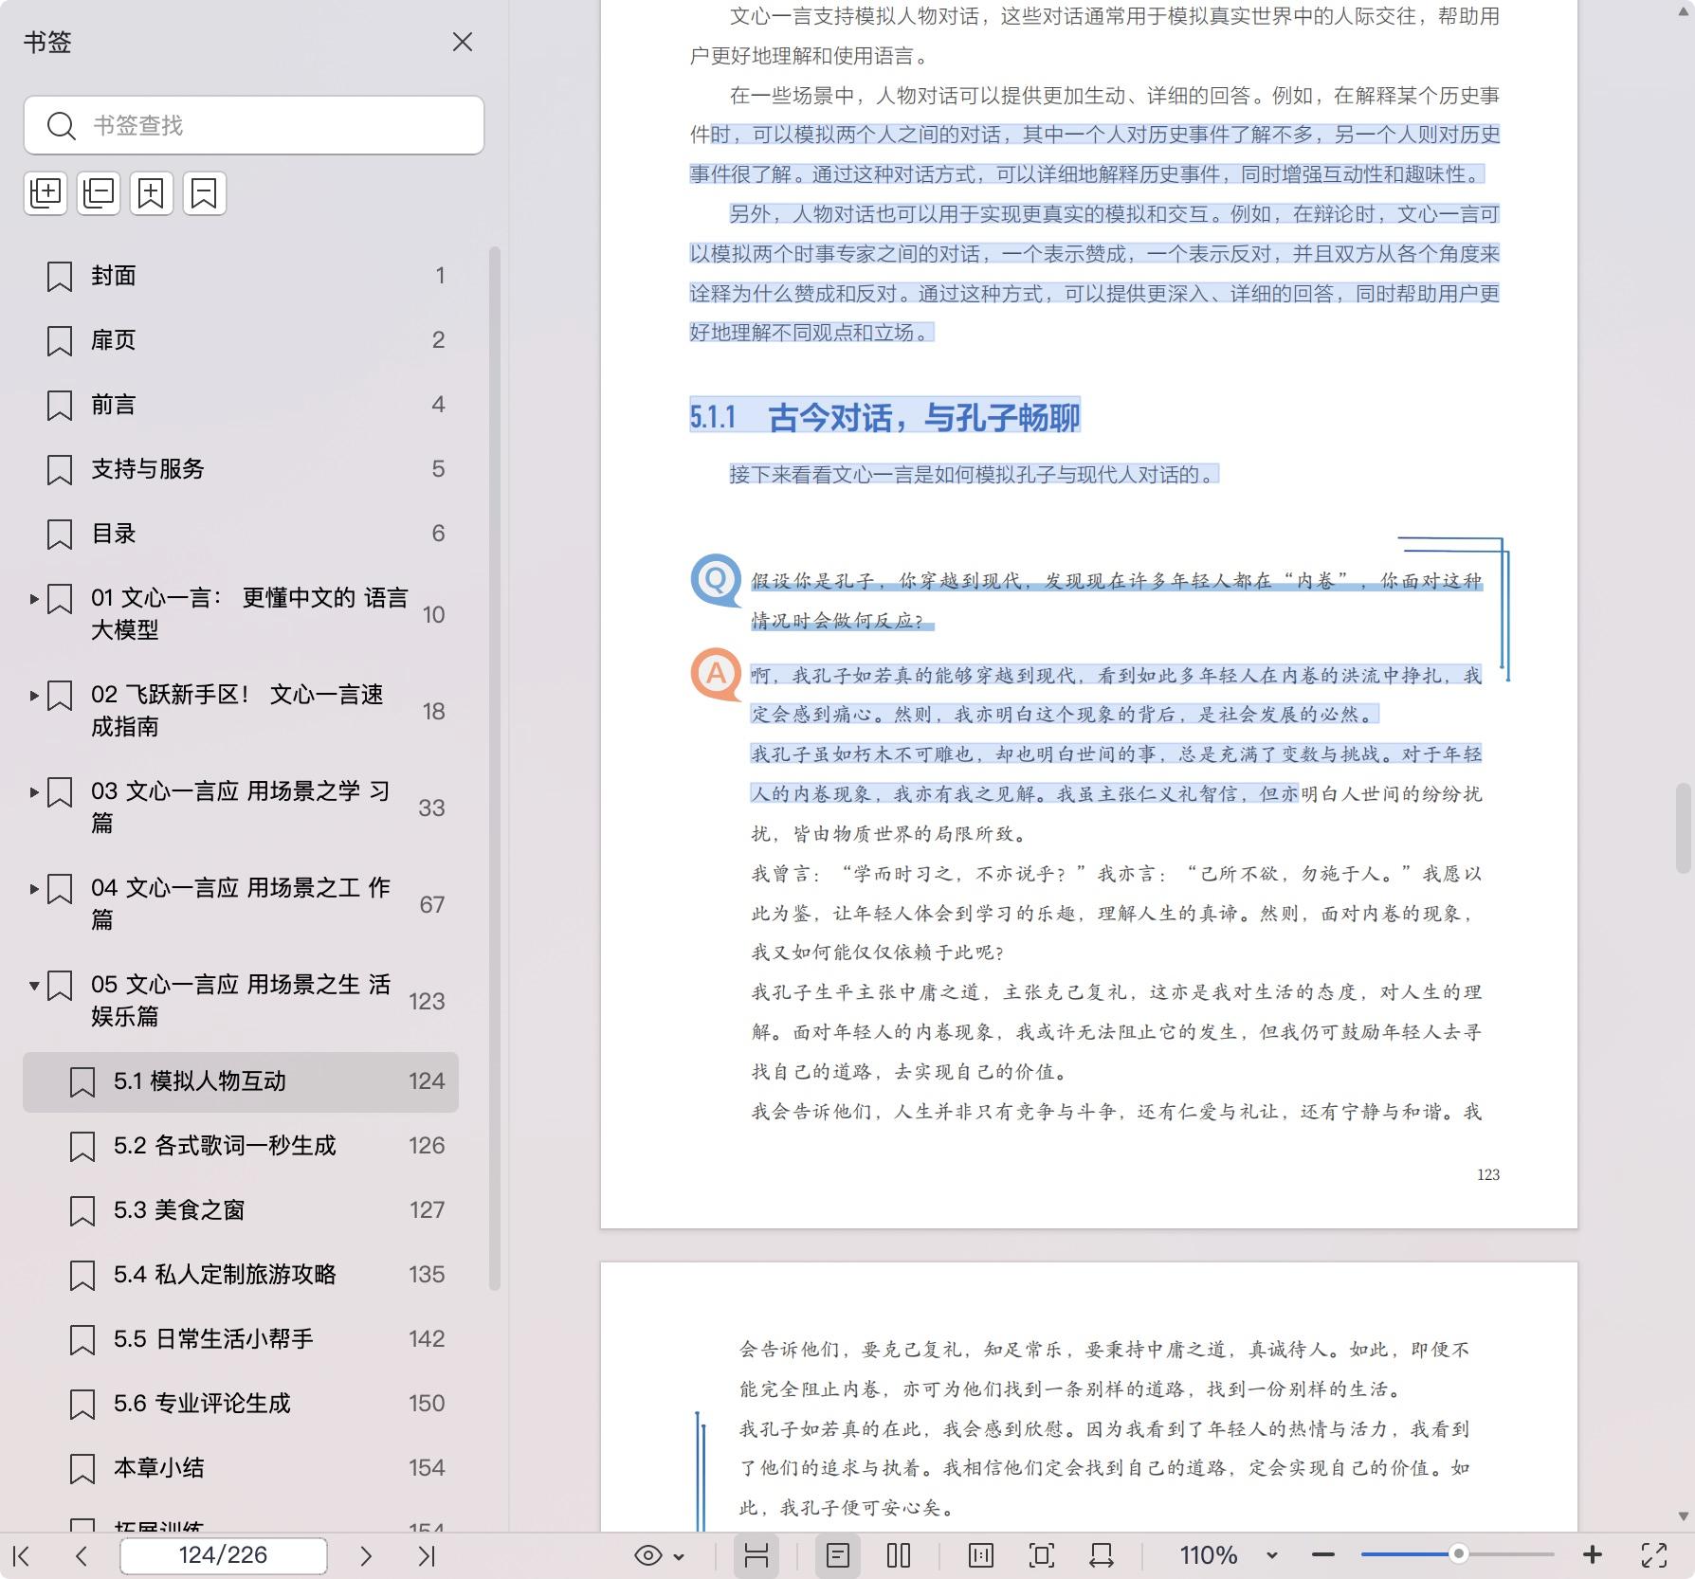This screenshot has height=1579, width=1695.
Task: Go to the last page
Action: click(x=427, y=1555)
